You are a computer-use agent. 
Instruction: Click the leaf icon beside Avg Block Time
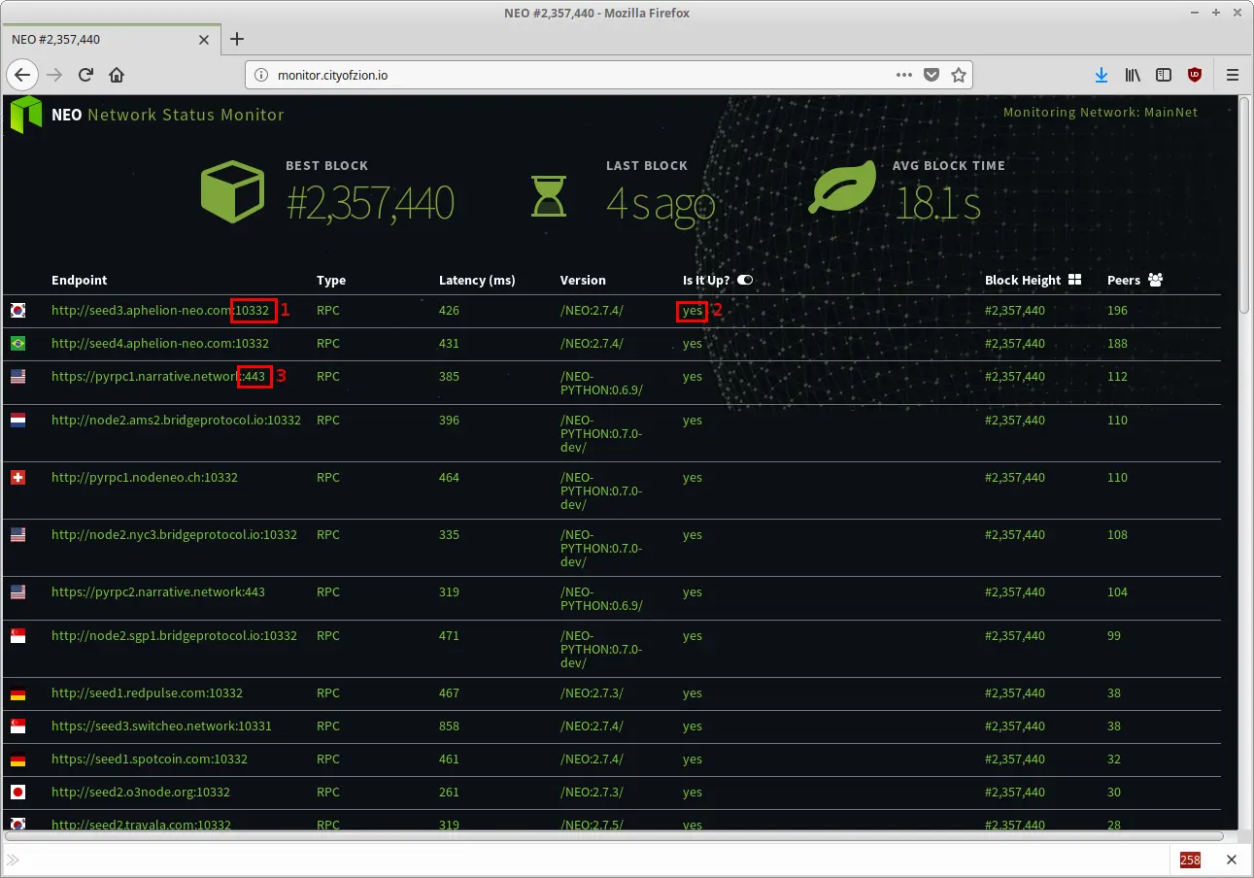(x=841, y=189)
